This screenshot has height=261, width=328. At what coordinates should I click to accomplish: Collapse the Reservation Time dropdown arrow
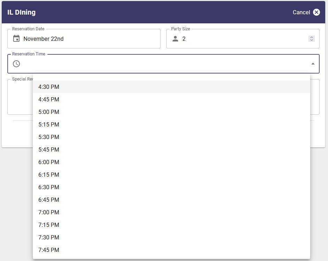(x=313, y=64)
